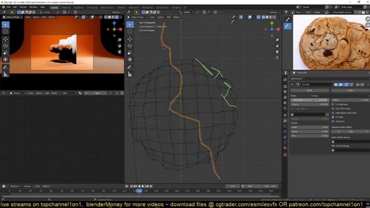Open the shading options dropdown in the wireframe viewport

(278, 17)
